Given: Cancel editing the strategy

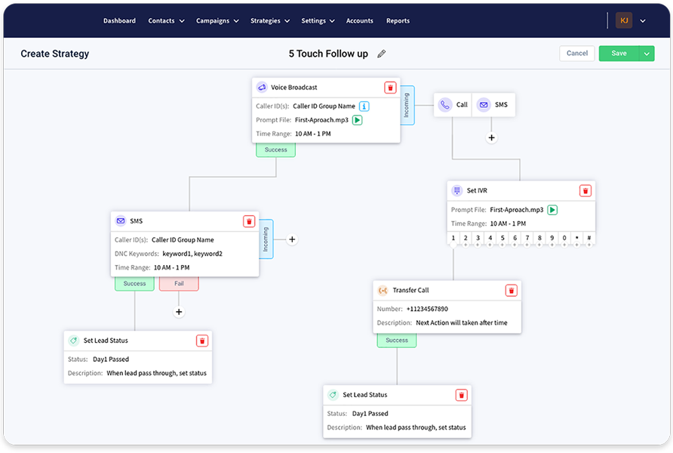Looking at the screenshot, I should (x=576, y=54).
